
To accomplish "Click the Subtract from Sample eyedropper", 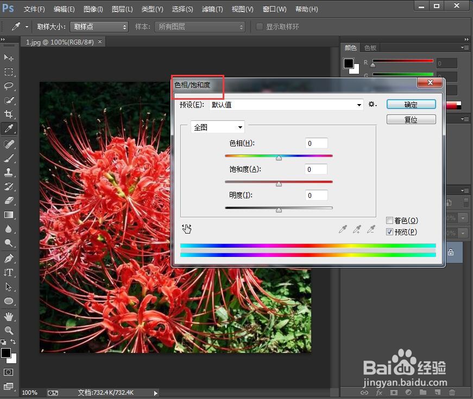I will point(371,229).
